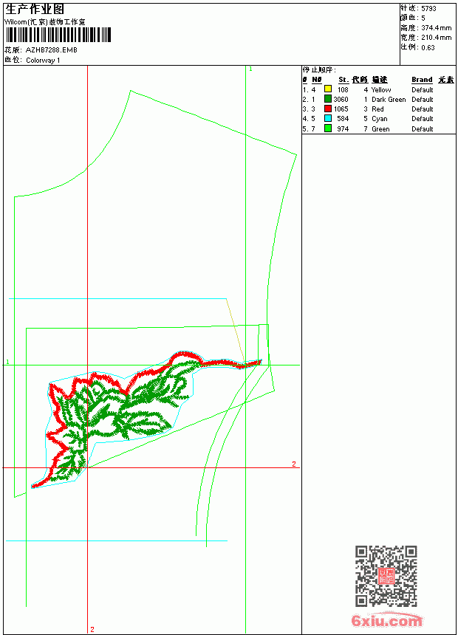Click the 374.4mm height value
Image resolution: width=458 pixels, height=635 pixels.
tap(436, 28)
